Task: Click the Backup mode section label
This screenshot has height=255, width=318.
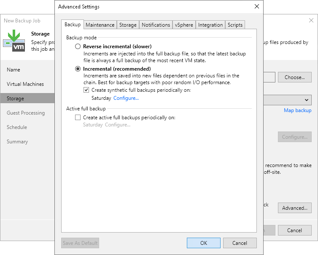Action: click(81, 38)
